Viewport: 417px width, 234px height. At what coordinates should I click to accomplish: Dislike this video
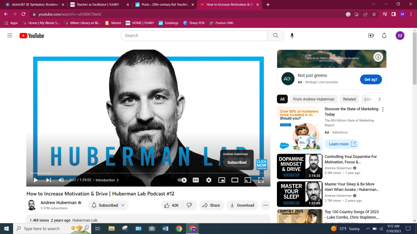click(x=190, y=205)
